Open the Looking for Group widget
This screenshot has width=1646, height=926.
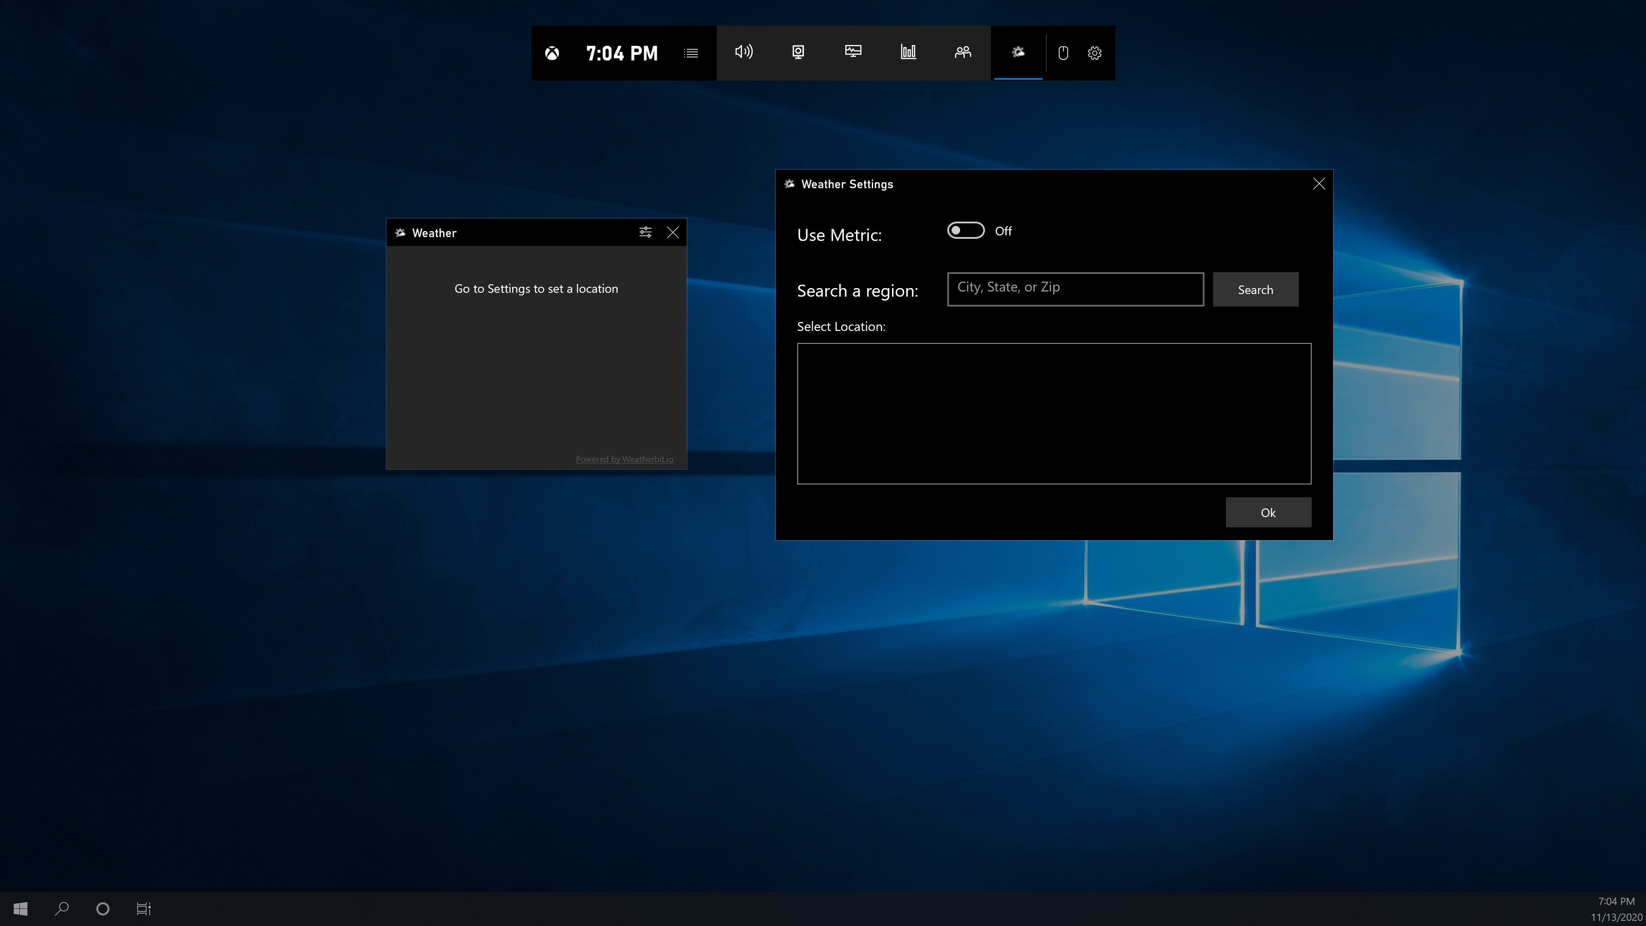tap(963, 53)
